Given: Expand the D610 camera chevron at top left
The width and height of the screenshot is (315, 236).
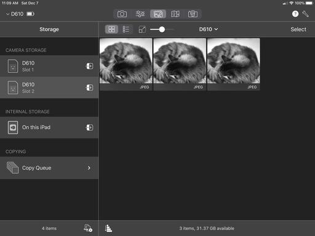Looking at the screenshot, I should point(7,14).
